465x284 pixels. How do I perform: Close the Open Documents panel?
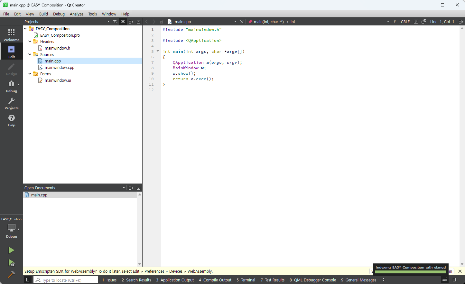point(138,188)
